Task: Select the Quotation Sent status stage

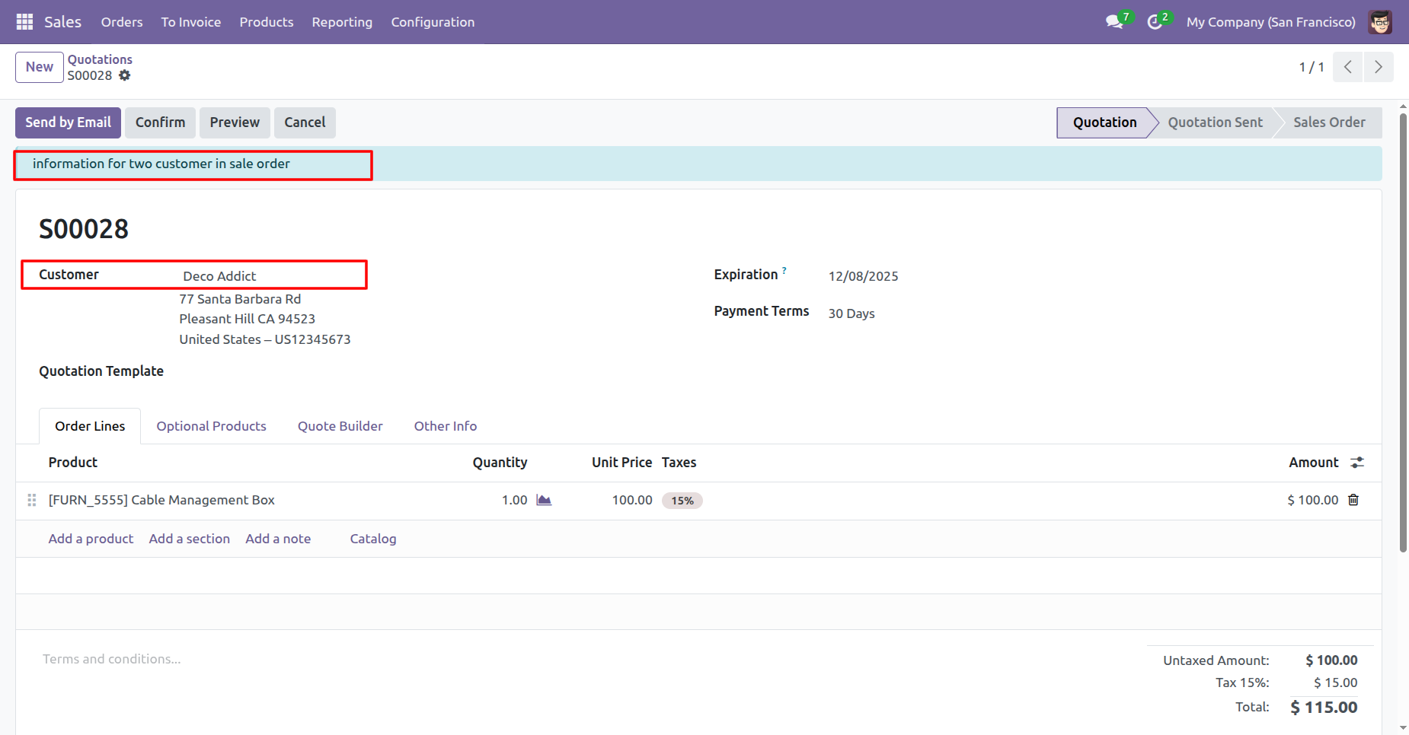Action: click(1215, 123)
